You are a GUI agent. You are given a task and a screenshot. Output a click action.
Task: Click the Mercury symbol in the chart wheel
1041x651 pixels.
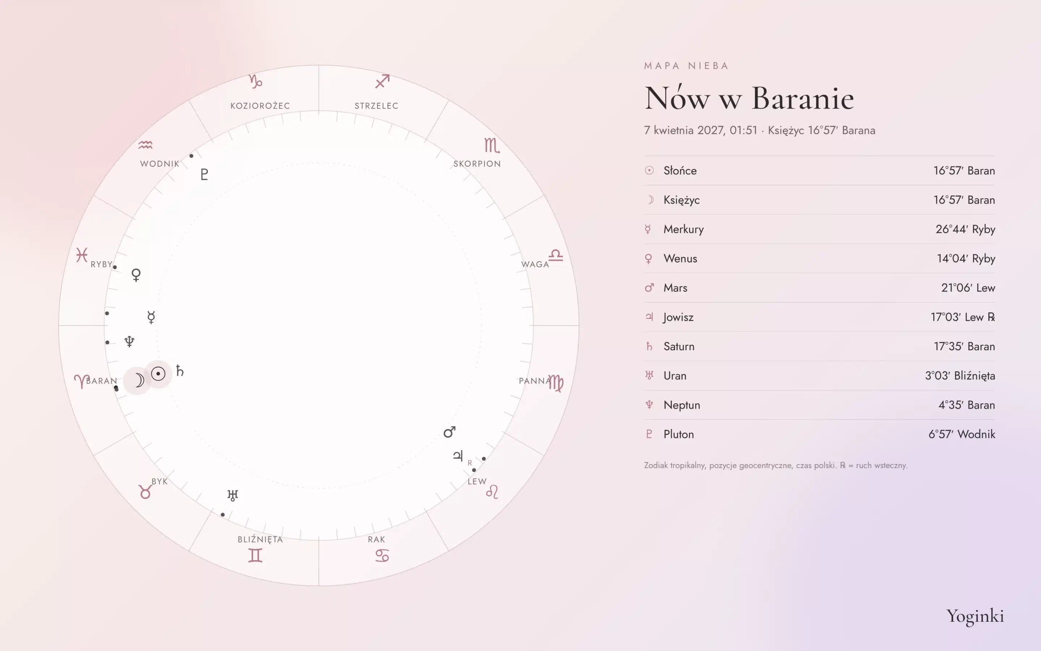pyautogui.click(x=151, y=317)
